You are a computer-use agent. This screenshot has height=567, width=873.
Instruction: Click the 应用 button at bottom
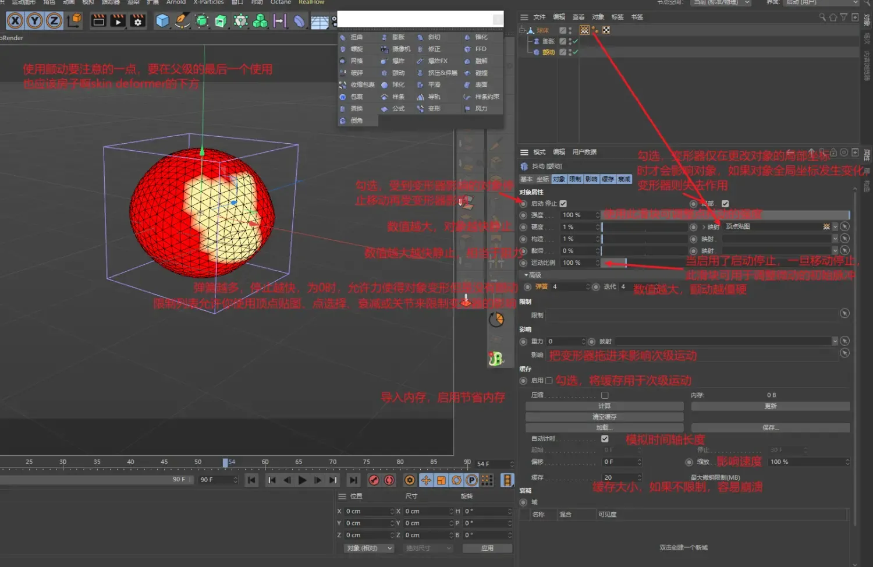pyautogui.click(x=487, y=548)
